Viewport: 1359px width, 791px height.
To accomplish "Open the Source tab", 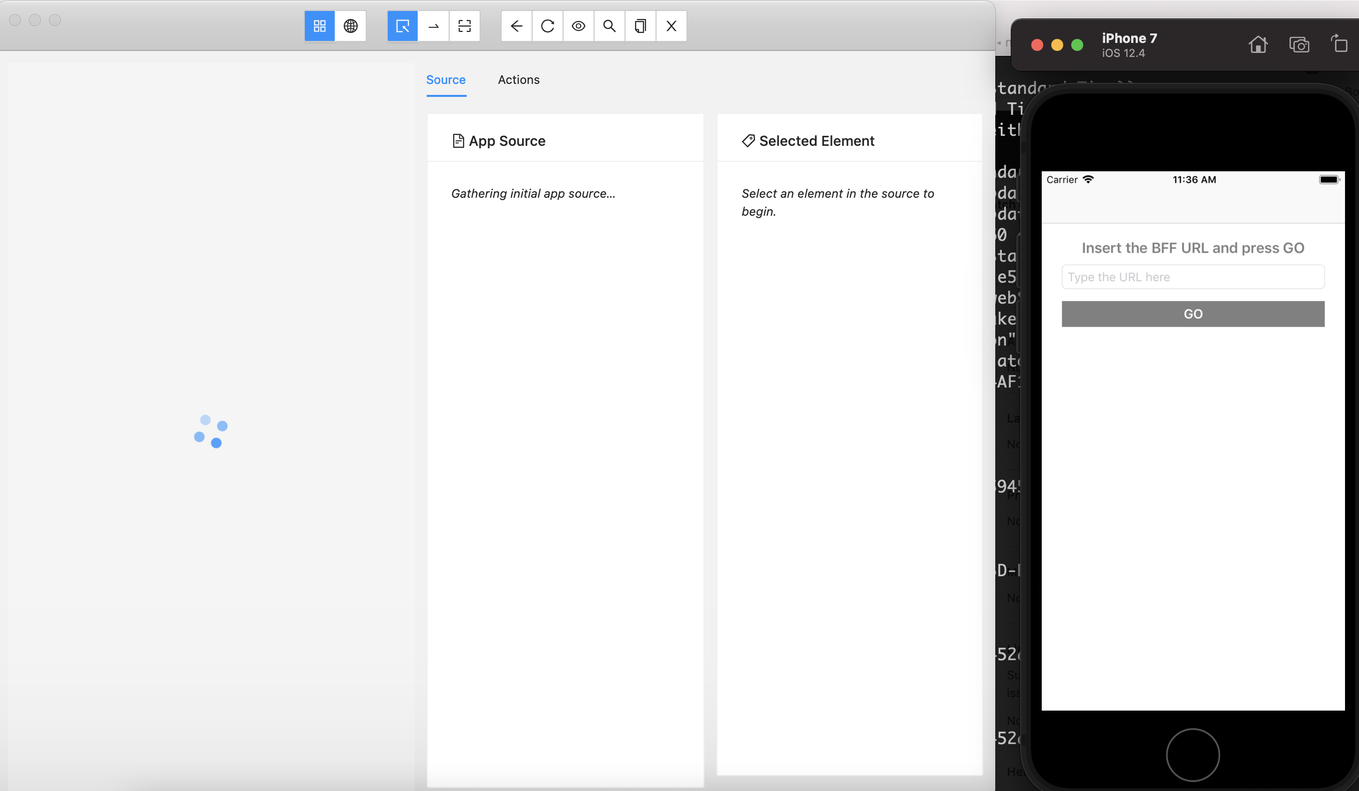I will (x=446, y=79).
